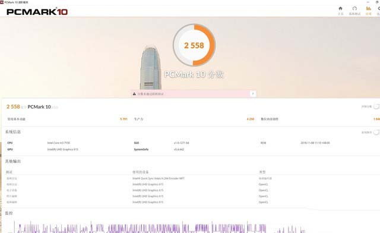380x233 pixels.
Task: Click the GPU value in system info
Action: click(x=63, y=149)
